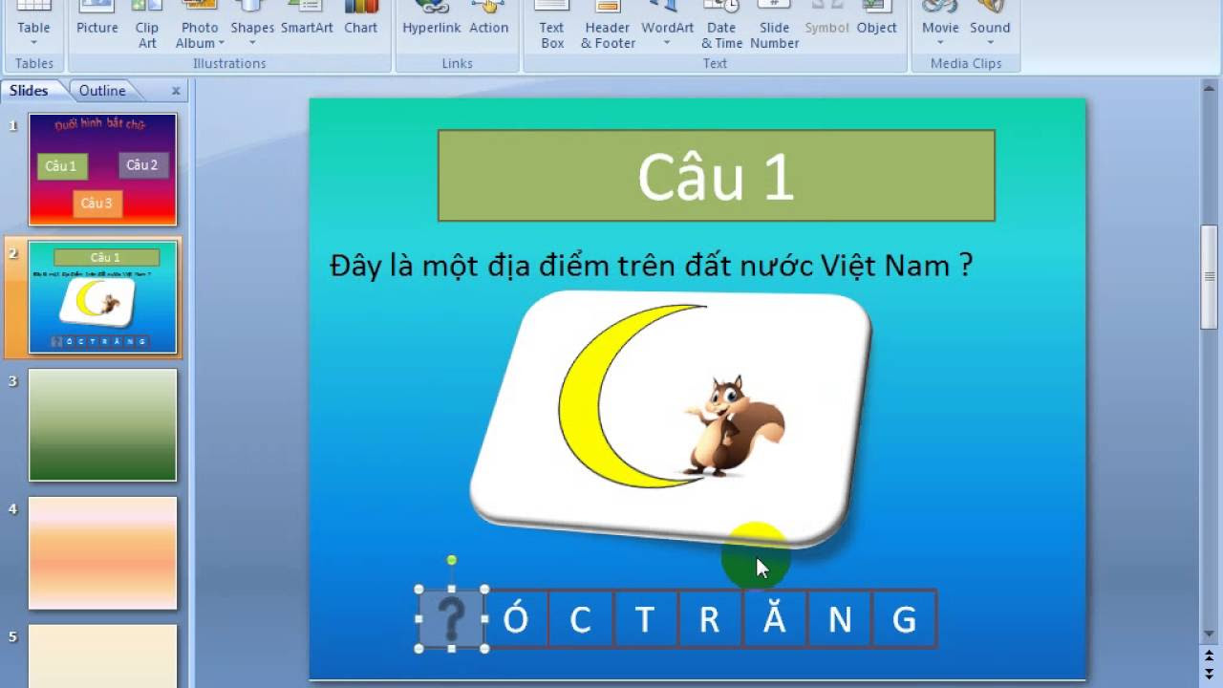Select the letter 'N' box
The width and height of the screenshot is (1223, 688).
point(839,619)
